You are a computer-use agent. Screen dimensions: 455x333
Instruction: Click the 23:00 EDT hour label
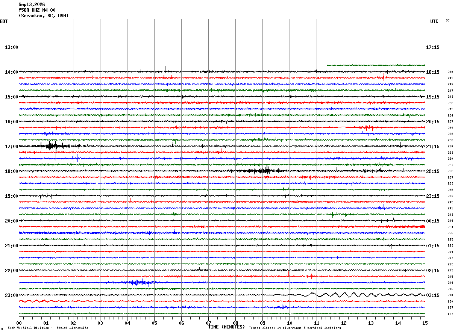click(12, 295)
